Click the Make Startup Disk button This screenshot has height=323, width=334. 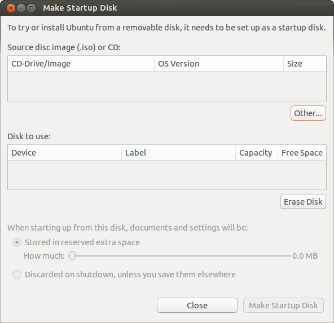[x=283, y=305]
